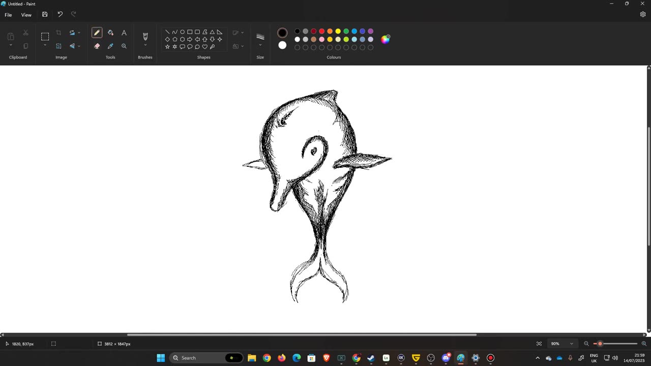Click the taskbar Search box

(206, 358)
